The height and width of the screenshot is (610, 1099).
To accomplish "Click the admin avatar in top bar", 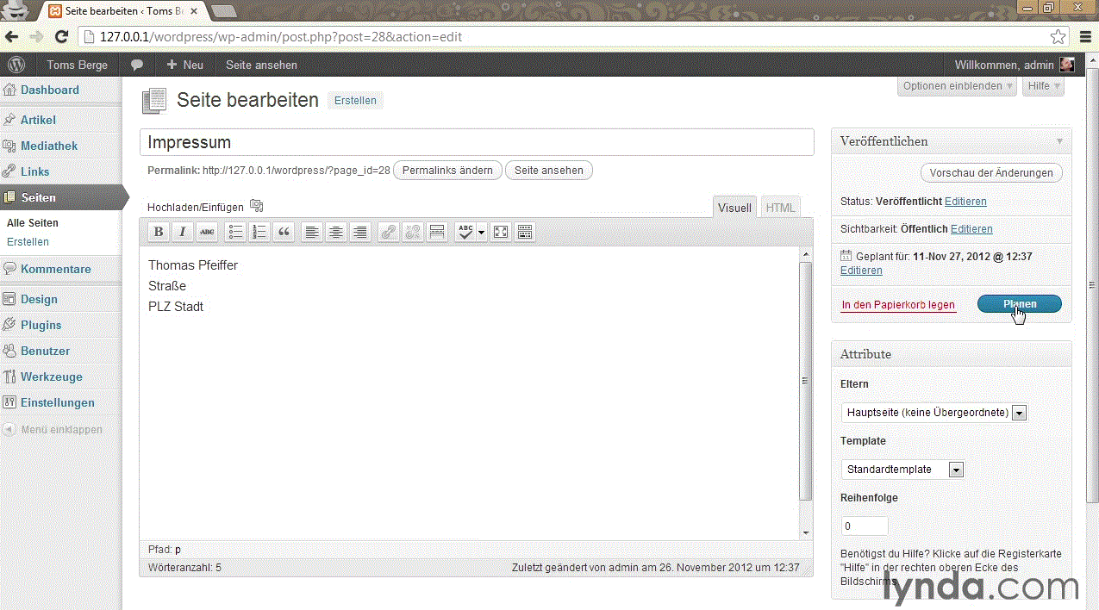I will [1067, 65].
